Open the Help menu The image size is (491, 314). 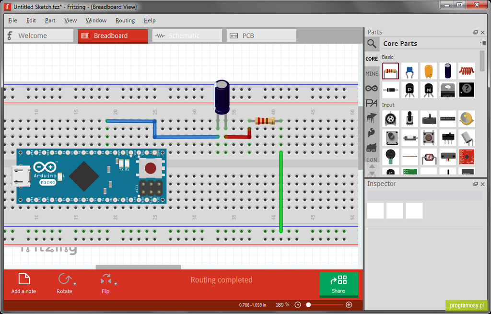tap(150, 20)
